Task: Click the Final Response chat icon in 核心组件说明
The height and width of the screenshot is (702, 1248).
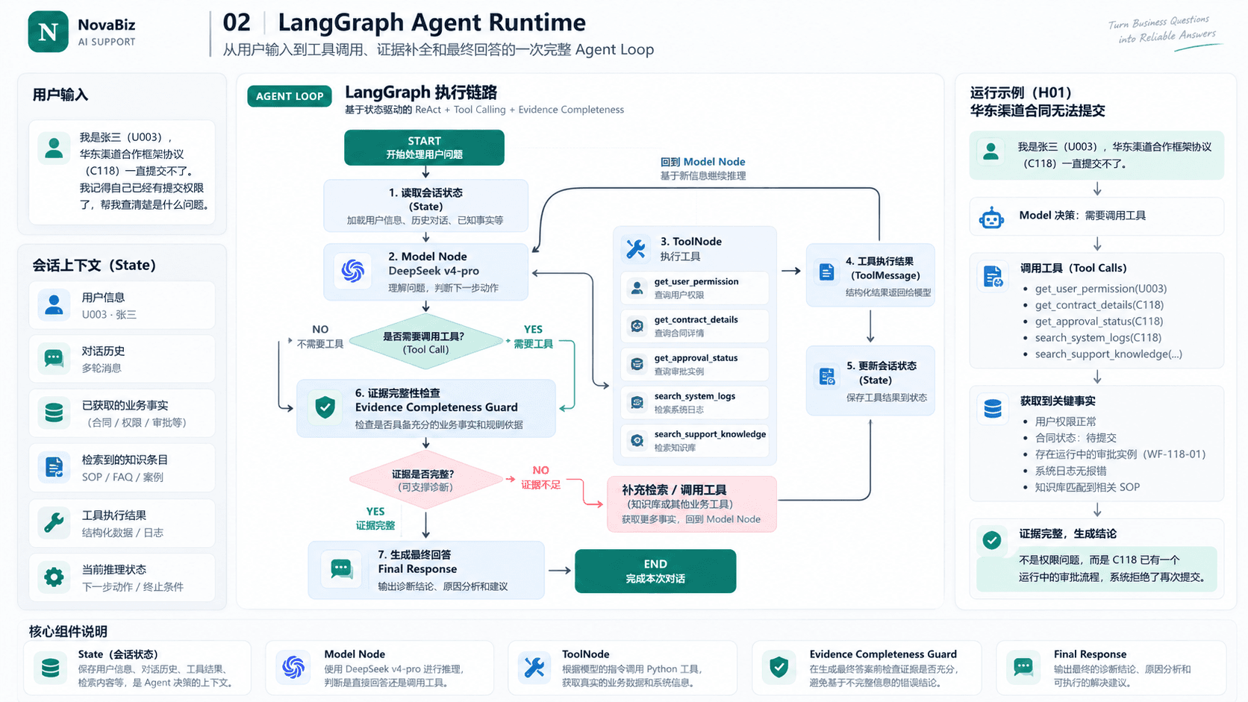Action: 1023,668
